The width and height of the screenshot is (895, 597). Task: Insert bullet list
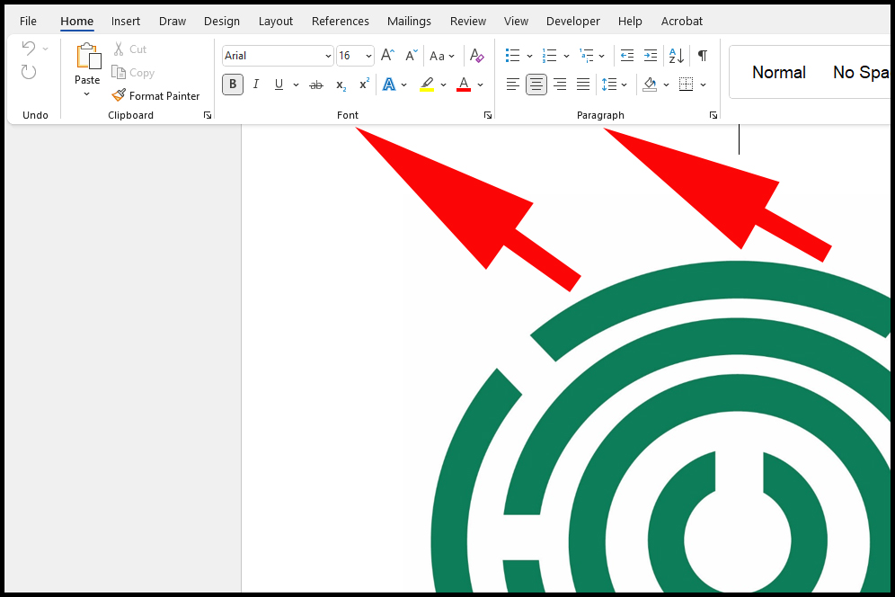click(x=512, y=56)
